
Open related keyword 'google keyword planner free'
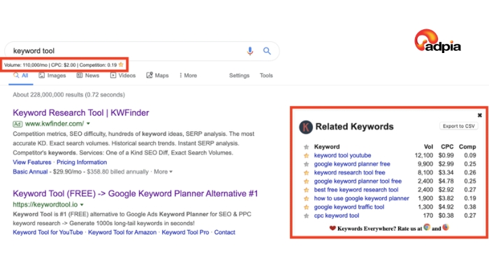click(352, 164)
